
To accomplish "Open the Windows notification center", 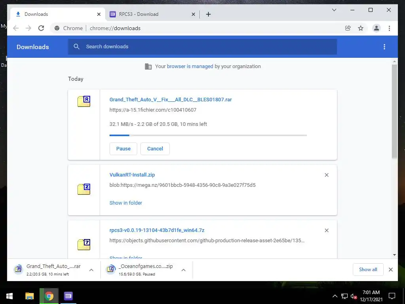I will pos(392,296).
